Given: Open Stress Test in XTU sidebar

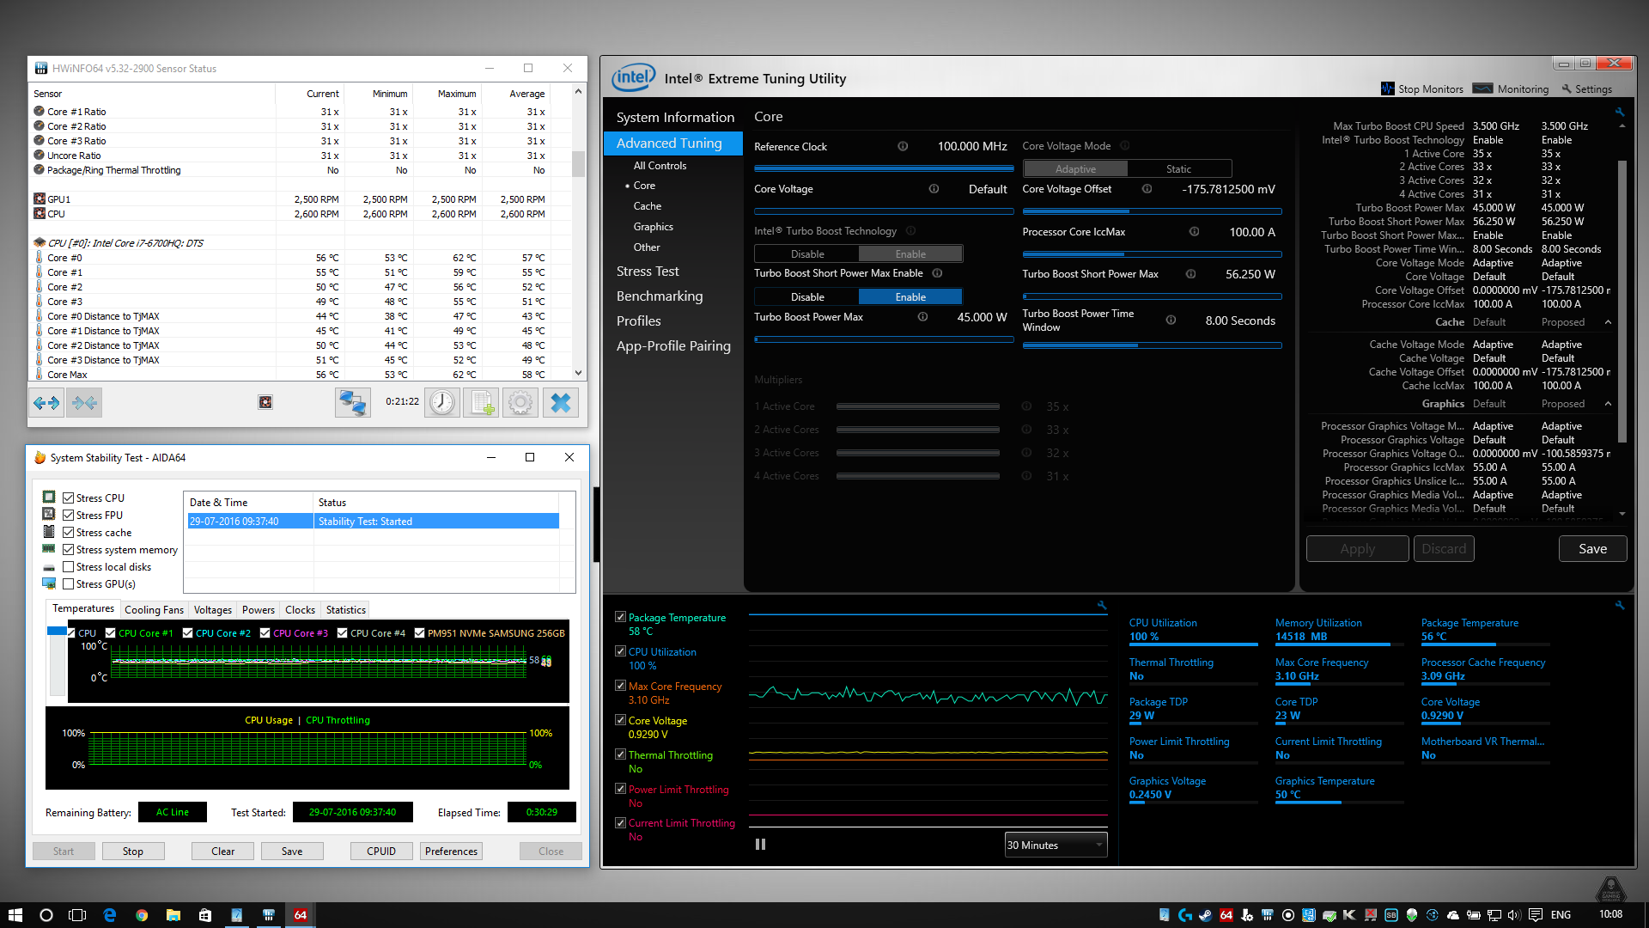Looking at the screenshot, I should (x=648, y=272).
